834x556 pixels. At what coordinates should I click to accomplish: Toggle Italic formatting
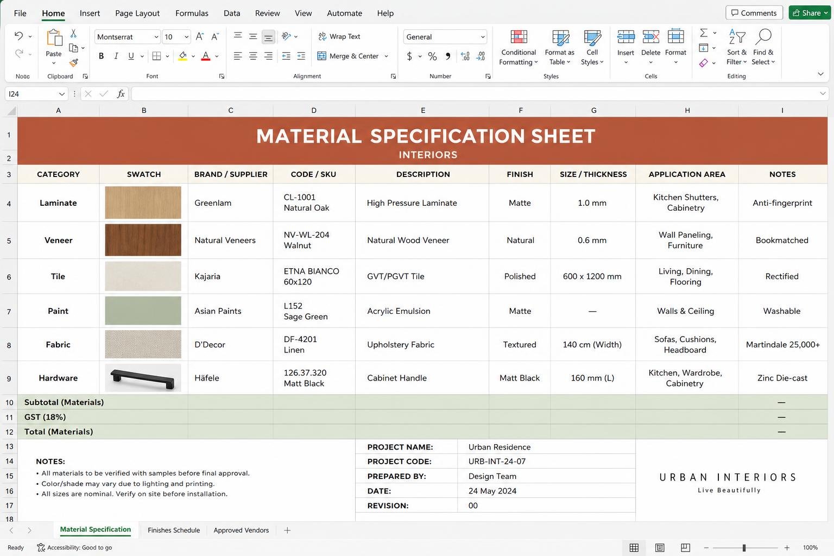(116, 56)
